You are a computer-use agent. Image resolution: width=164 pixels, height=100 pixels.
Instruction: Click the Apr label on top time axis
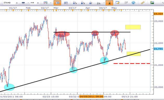tap(88, 8)
